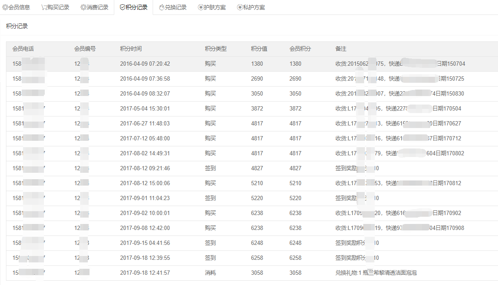Switch to the 私护方案 tab
Image resolution: width=498 pixels, height=285 pixels.
251,7
